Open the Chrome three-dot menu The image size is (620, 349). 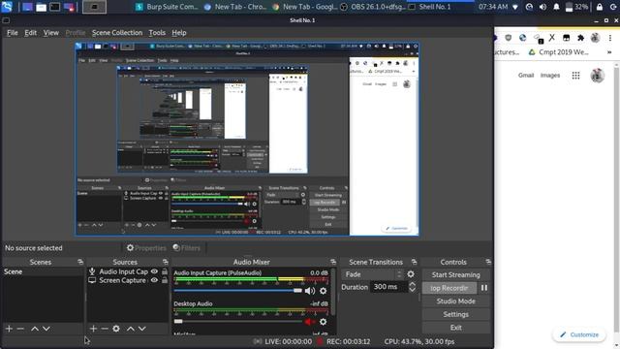click(610, 38)
